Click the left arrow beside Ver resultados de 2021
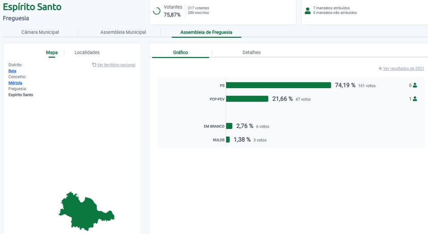The width and height of the screenshot is (428, 234). [380, 69]
